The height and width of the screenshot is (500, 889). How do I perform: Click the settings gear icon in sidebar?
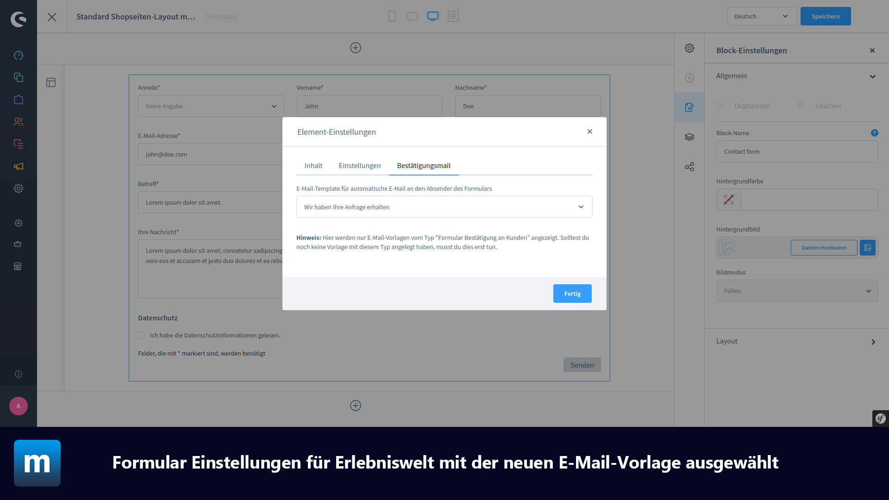tap(19, 188)
